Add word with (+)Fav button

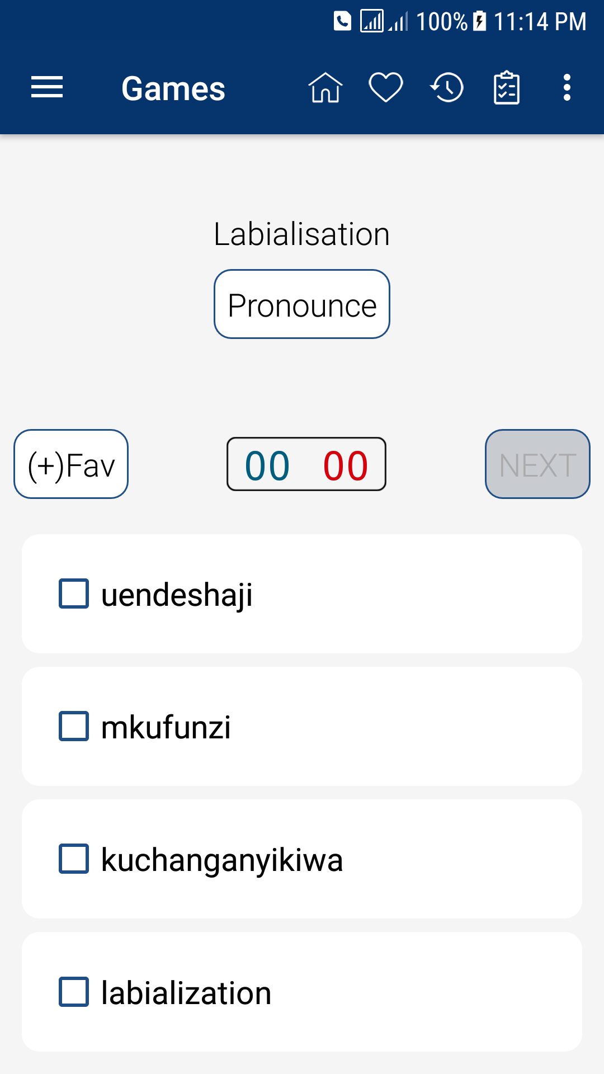point(71,464)
